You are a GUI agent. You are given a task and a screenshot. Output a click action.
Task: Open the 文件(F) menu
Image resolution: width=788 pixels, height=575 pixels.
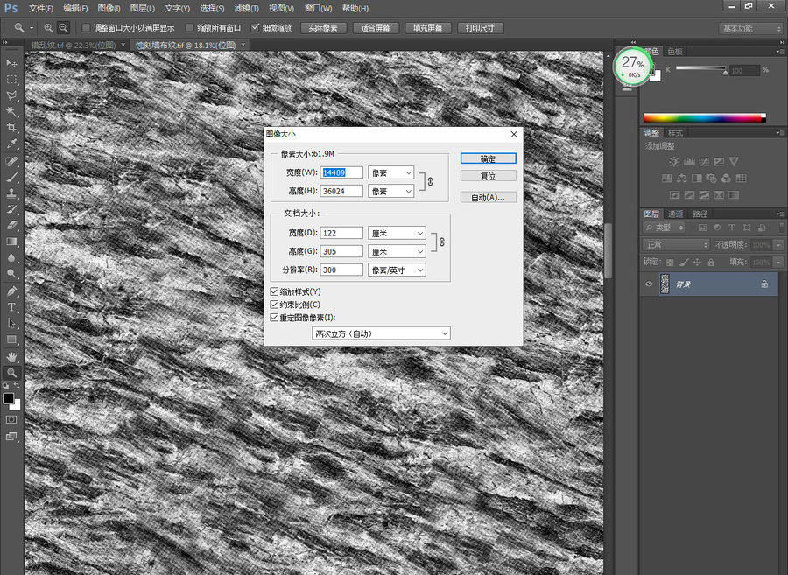tap(40, 9)
